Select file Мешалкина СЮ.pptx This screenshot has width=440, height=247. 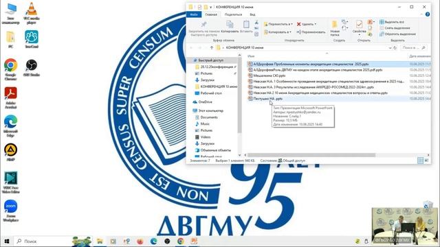click(269, 75)
